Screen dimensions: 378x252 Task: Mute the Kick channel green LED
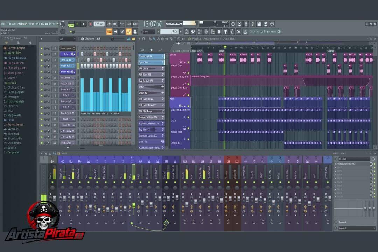42,54
